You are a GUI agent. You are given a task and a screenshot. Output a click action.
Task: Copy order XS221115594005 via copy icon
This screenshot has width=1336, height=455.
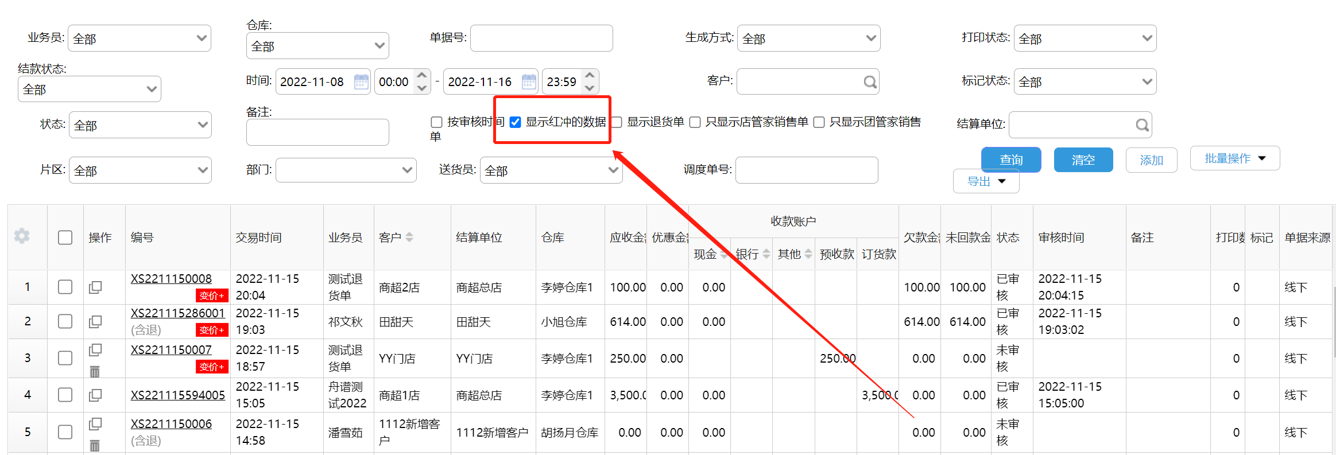[95, 395]
